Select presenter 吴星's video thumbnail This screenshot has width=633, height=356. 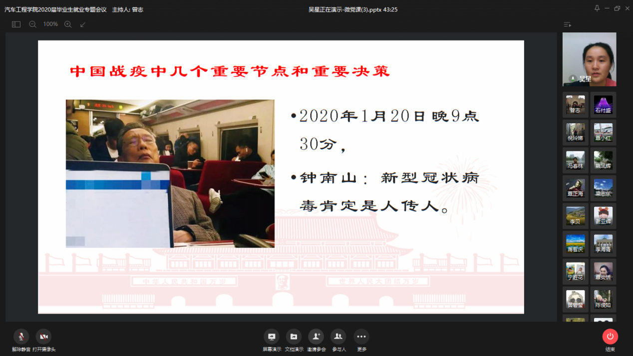click(589, 59)
